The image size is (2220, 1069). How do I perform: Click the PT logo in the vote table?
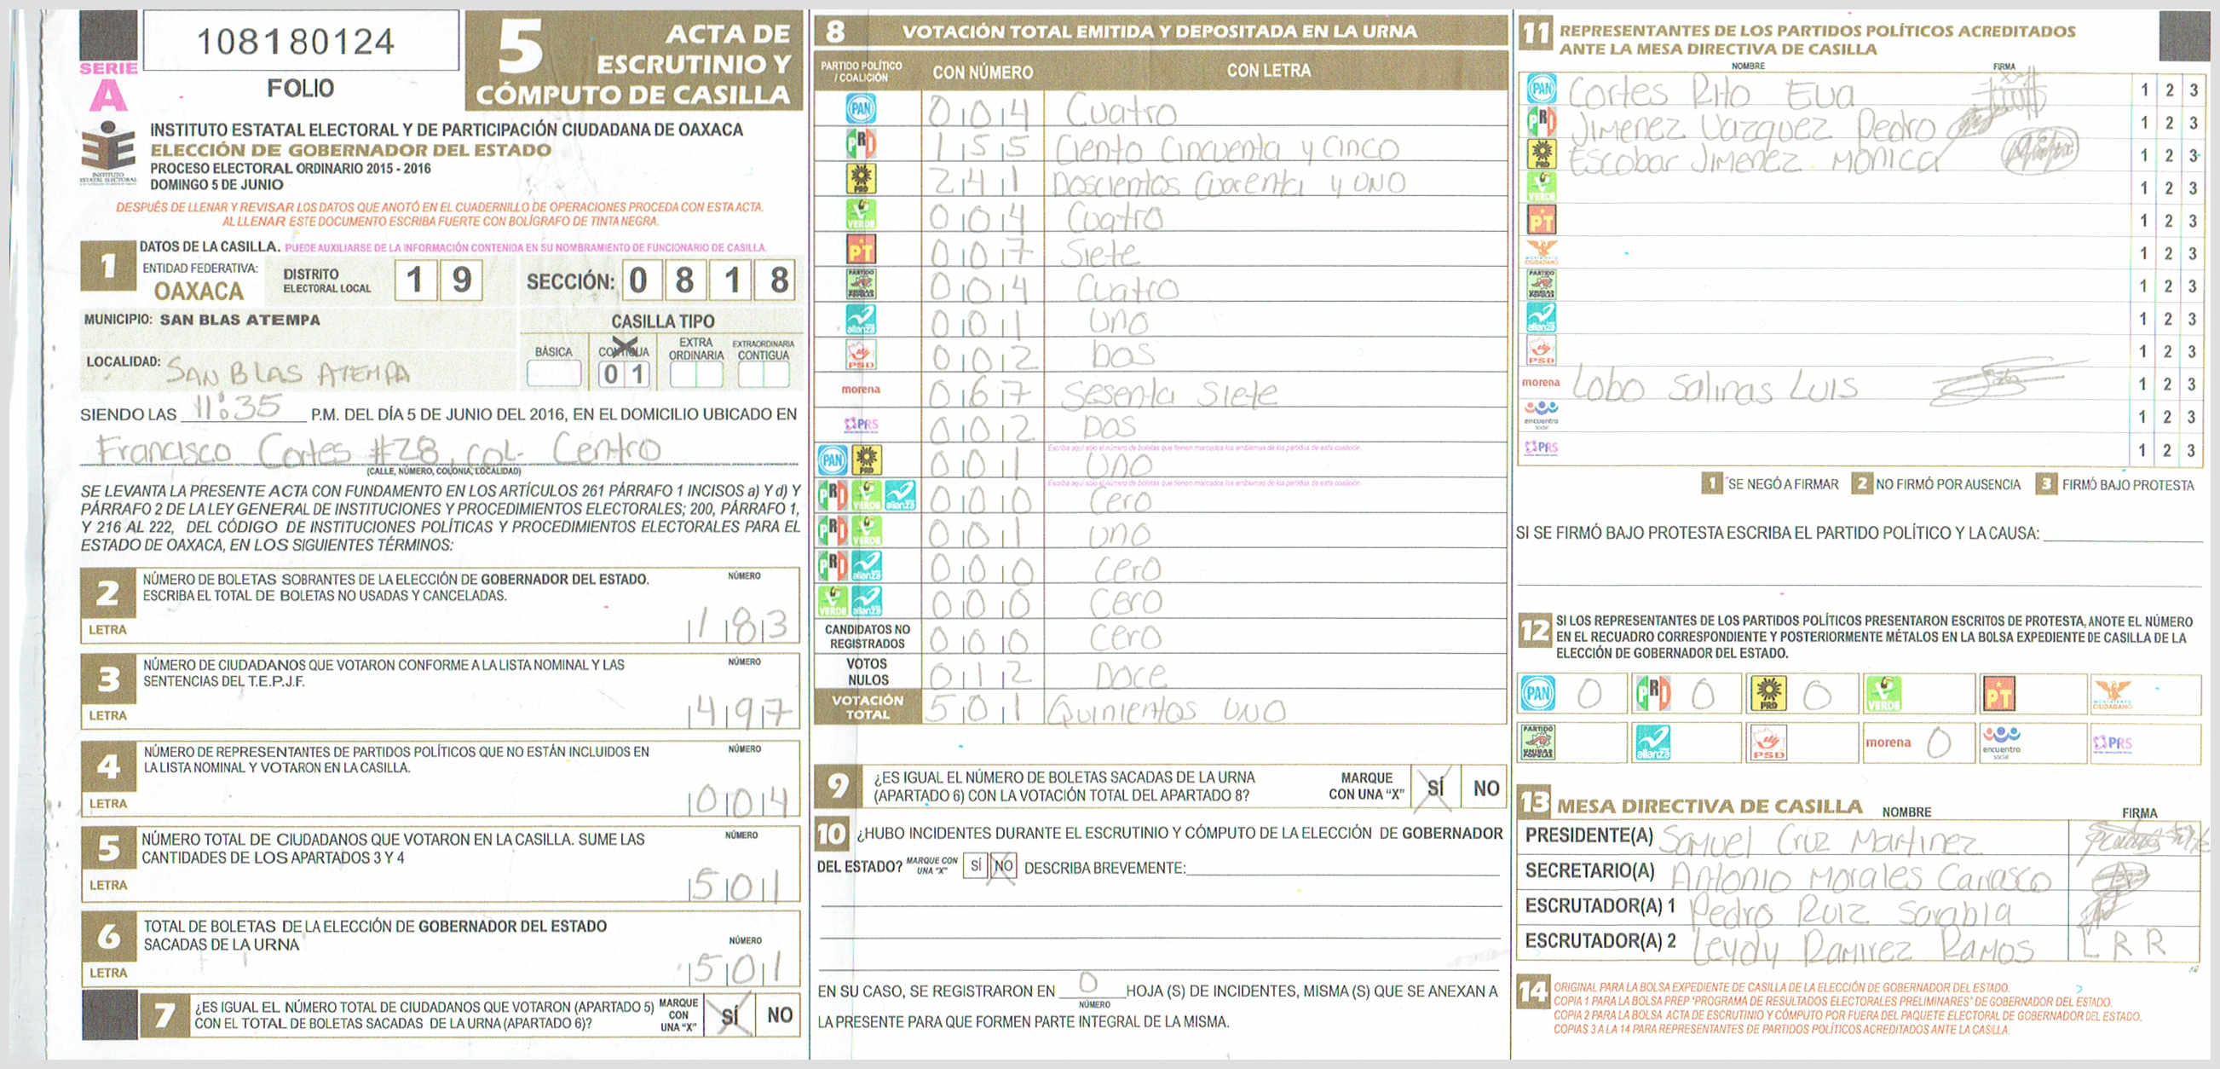tap(860, 250)
